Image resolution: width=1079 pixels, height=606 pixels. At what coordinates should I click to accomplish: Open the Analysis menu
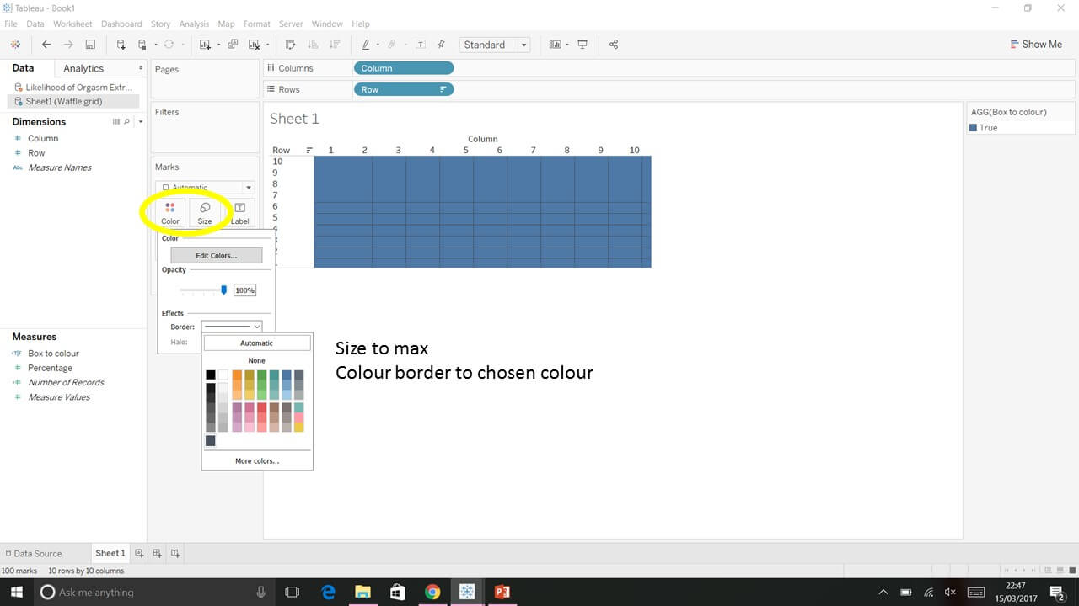(194, 24)
